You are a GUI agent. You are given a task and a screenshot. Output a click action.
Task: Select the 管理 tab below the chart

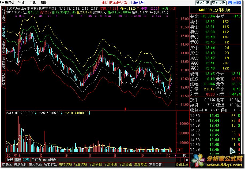[26, 160]
